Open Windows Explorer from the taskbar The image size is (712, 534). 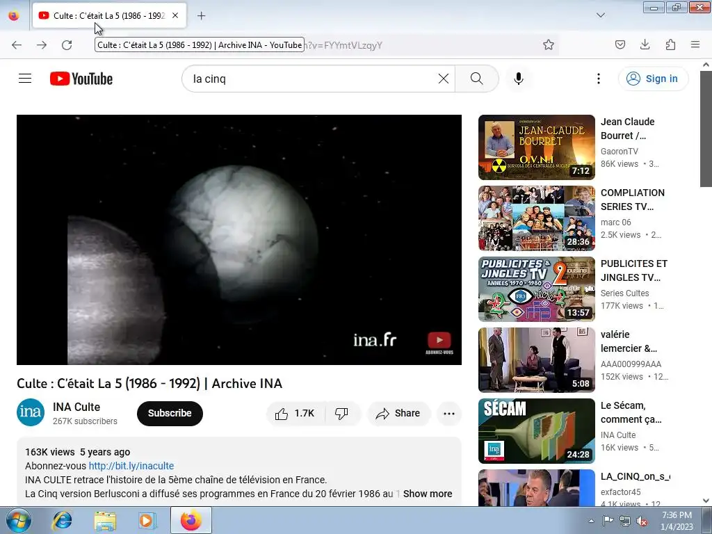click(x=105, y=520)
